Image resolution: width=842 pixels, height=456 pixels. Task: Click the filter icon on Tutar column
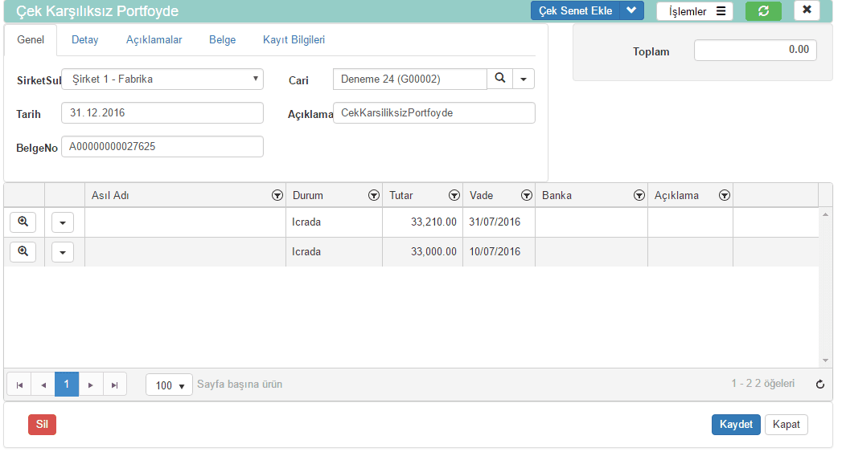click(x=454, y=195)
